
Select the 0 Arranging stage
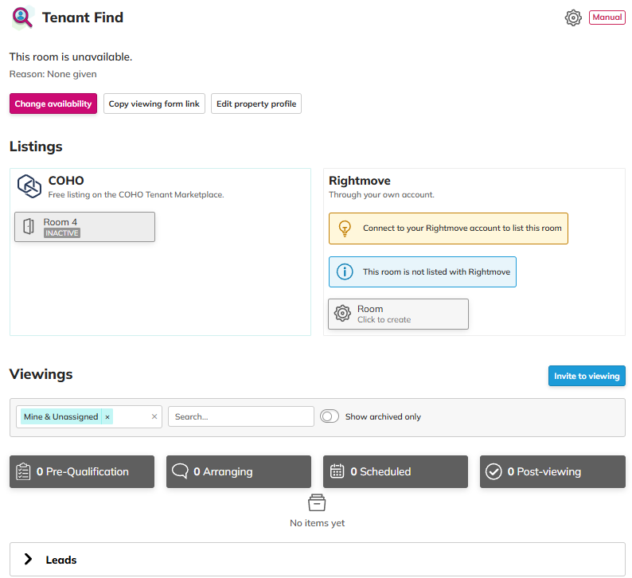(x=239, y=471)
